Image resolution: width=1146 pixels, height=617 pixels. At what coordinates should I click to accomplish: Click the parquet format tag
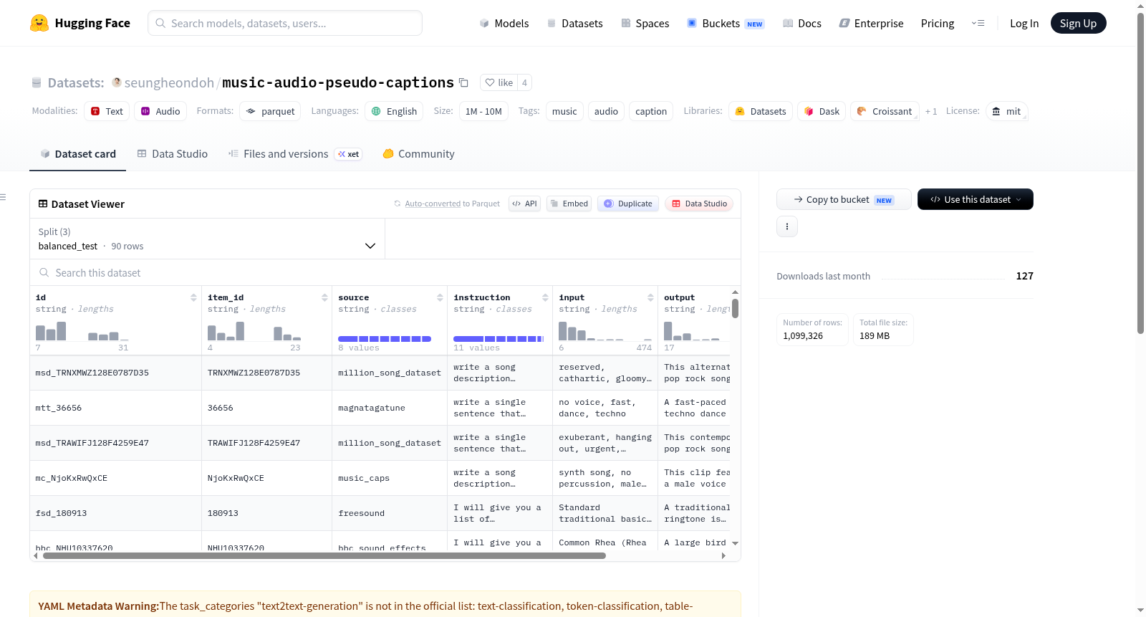point(270,111)
